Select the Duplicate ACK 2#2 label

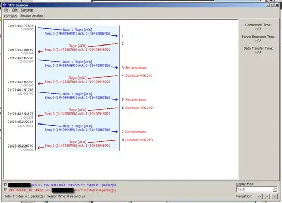coord(139,108)
